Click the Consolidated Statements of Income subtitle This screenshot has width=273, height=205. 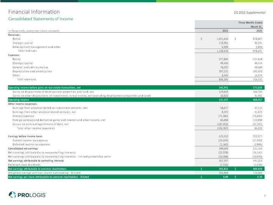point(41,19)
